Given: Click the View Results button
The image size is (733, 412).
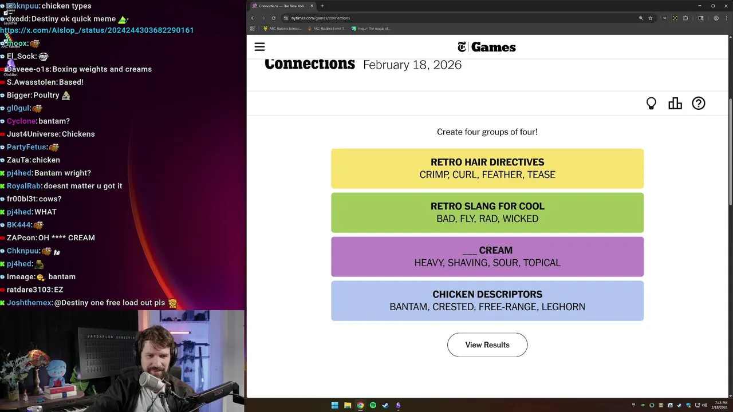Looking at the screenshot, I should click(x=487, y=345).
